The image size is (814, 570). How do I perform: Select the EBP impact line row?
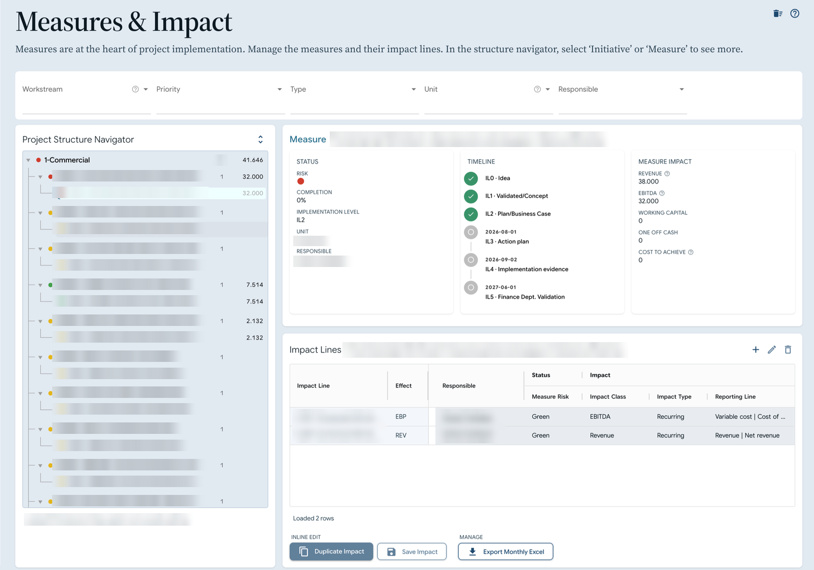(x=542, y=417)
